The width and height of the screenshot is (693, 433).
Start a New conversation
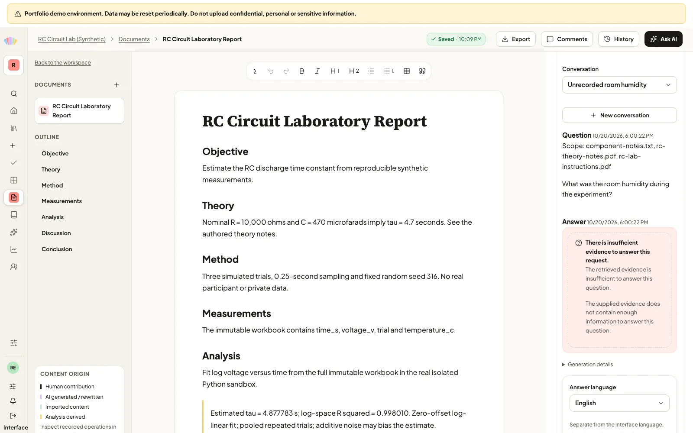point(619,115)
